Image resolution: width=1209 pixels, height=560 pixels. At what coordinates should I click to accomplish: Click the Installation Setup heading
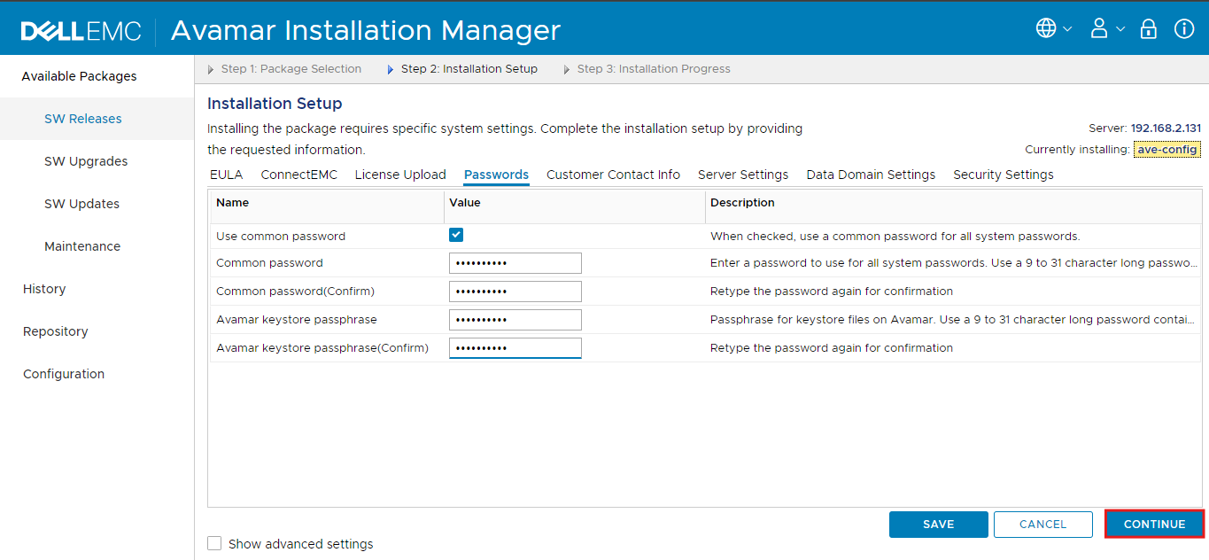click(275, 104)
